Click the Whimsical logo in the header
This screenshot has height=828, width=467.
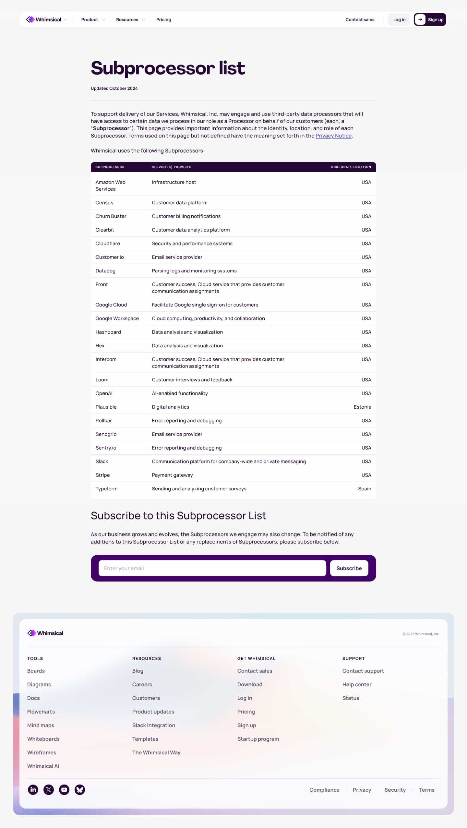tap(44, 19)
